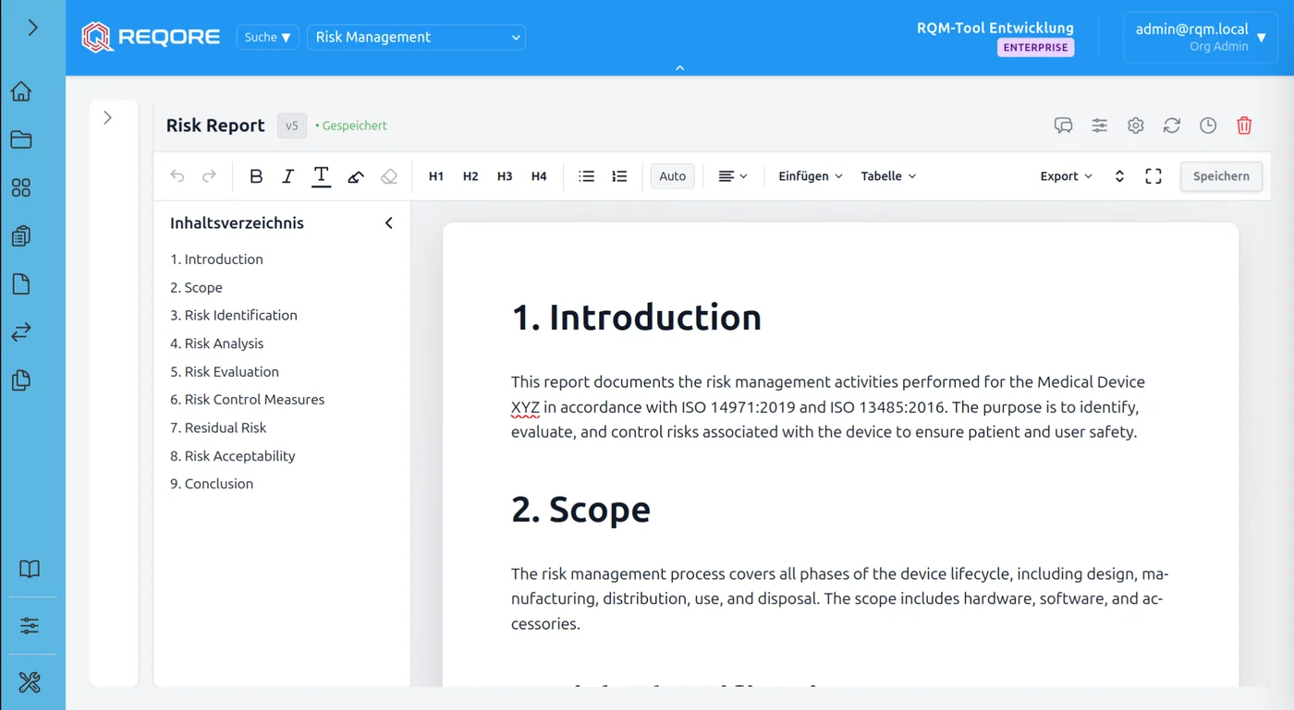Apply H3 heading style
This screenshot has height=710, width=1294.
click(x=505, y=176)
